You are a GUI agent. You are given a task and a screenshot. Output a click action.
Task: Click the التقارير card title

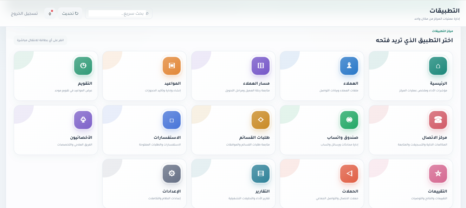pyautogui.click(x=262, y=191)
